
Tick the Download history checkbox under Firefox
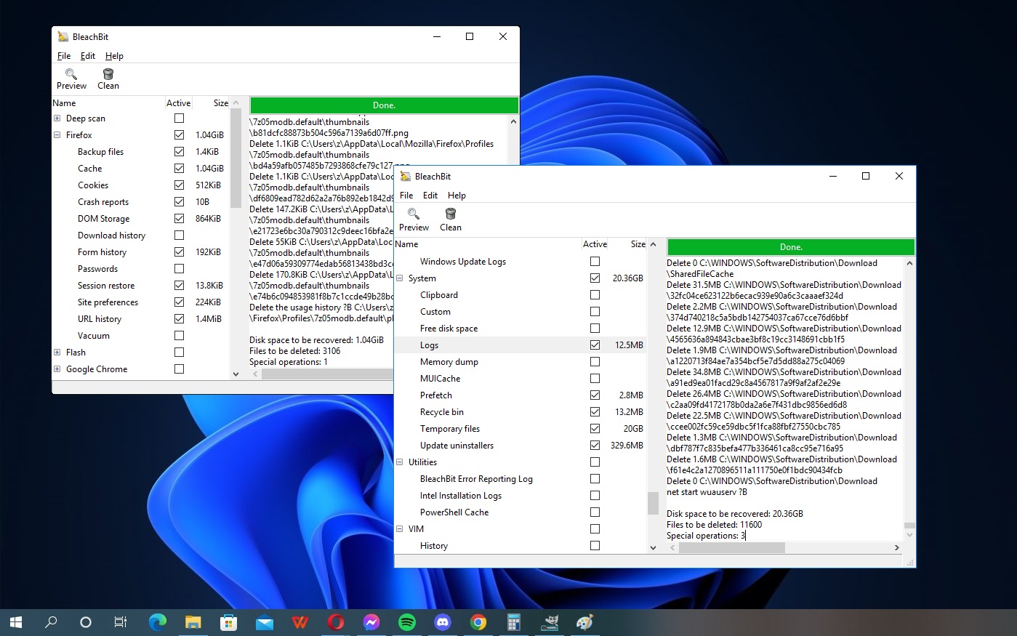[x=179, y=236]
